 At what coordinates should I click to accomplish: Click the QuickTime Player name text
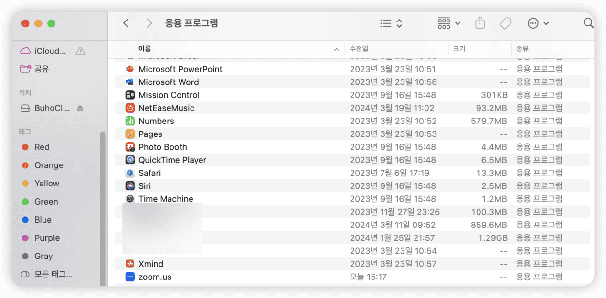172,160
